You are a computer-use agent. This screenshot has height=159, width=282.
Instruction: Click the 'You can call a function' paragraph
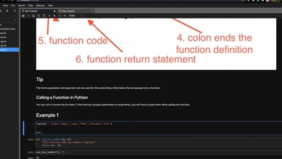tap(113, 105)
